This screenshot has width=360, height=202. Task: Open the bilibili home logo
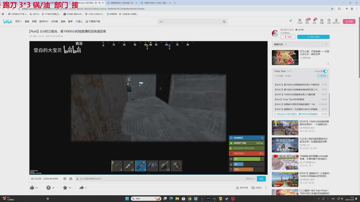click(x=7, y=22)
